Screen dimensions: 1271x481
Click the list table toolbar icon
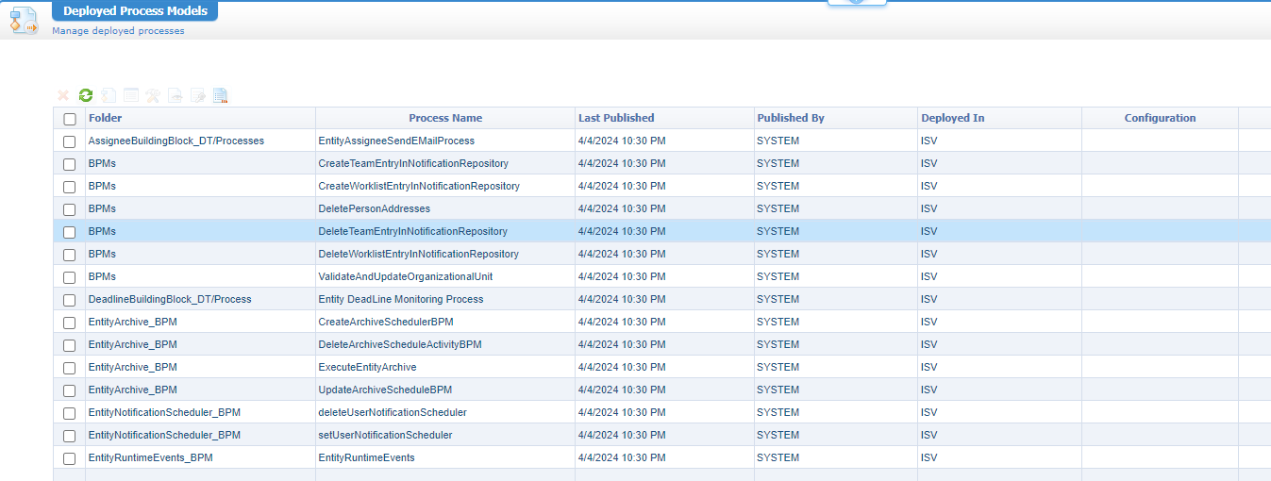(131, 95)
